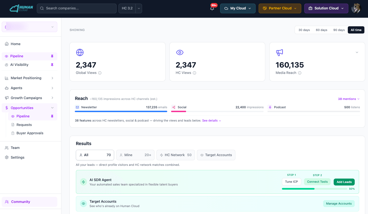The width and height of the screenshot is (368, 214).
Task: Click the Add Leads button
Action: pyautogui.click(x=344, y=182)
